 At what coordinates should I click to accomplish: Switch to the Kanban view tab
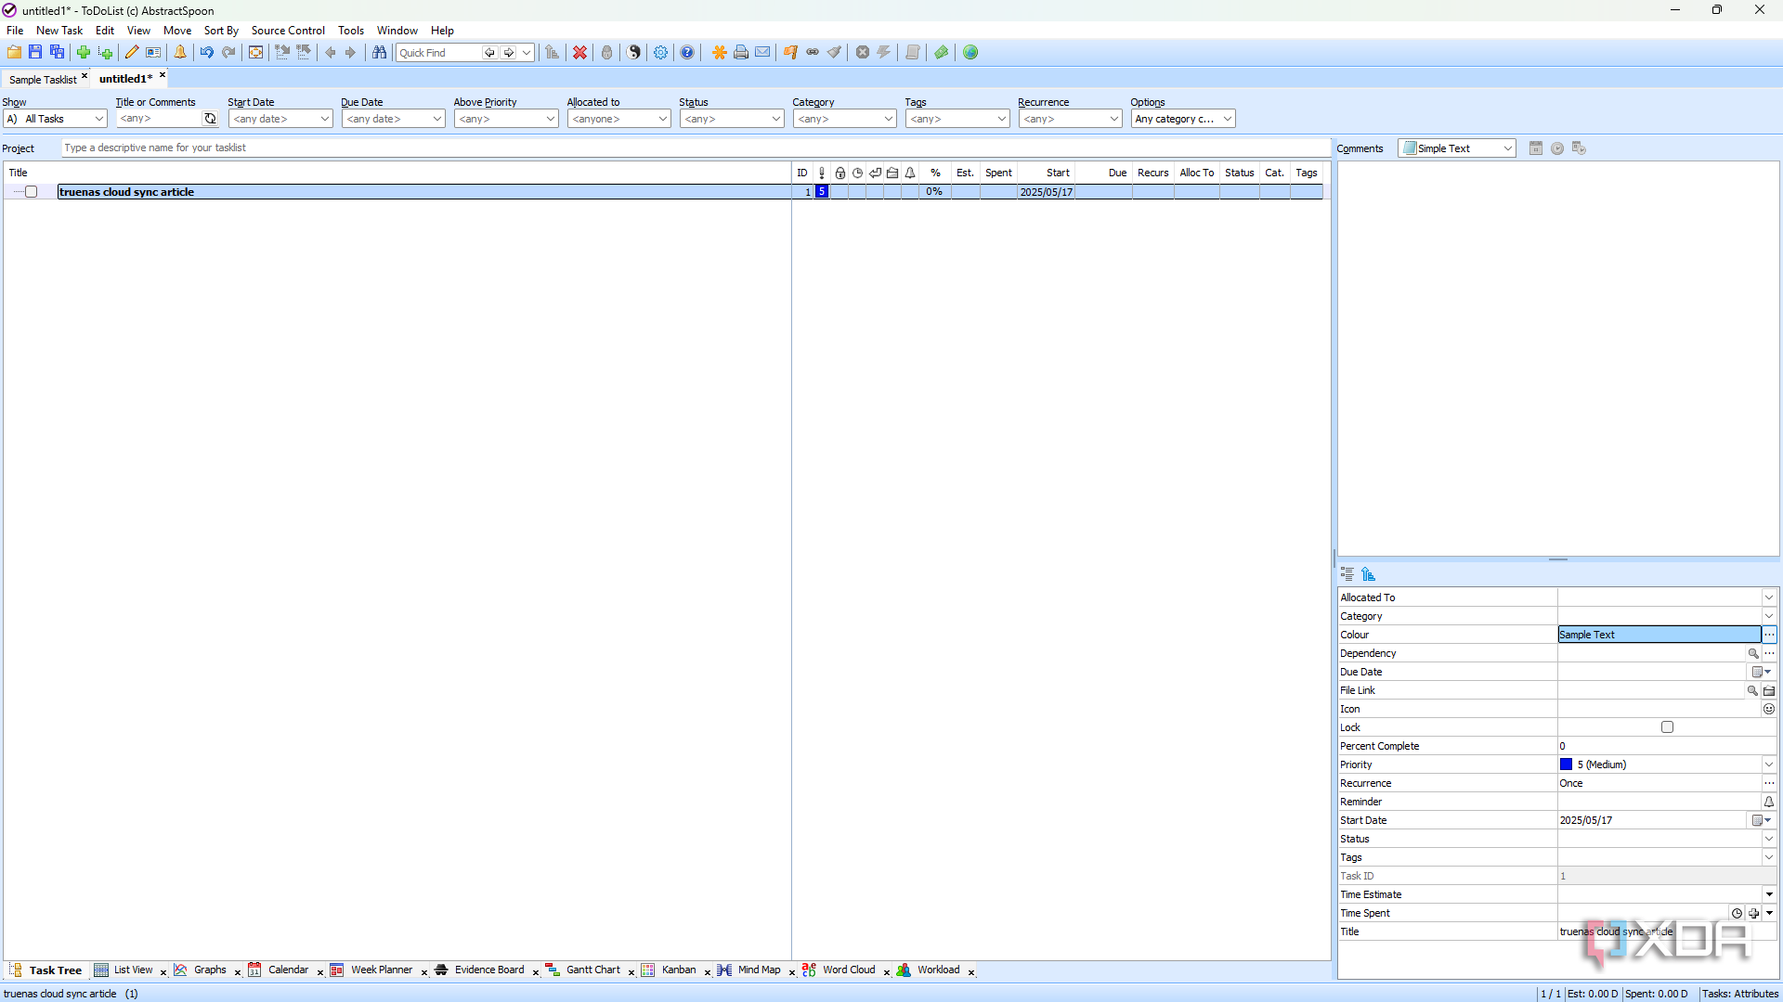point(679,970)
